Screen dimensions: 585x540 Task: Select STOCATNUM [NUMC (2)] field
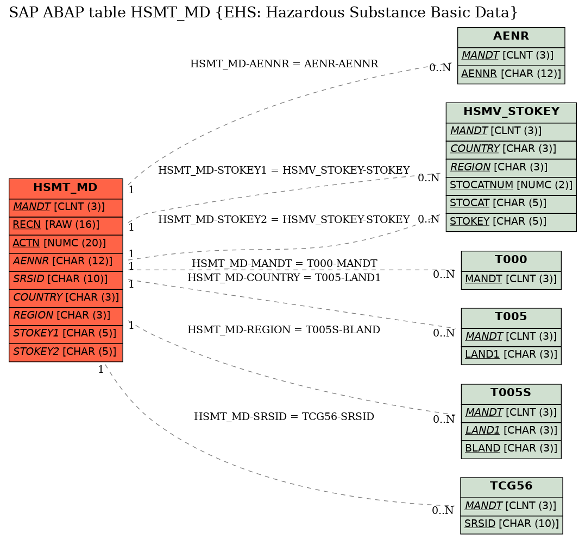click(x=511, y=186)
